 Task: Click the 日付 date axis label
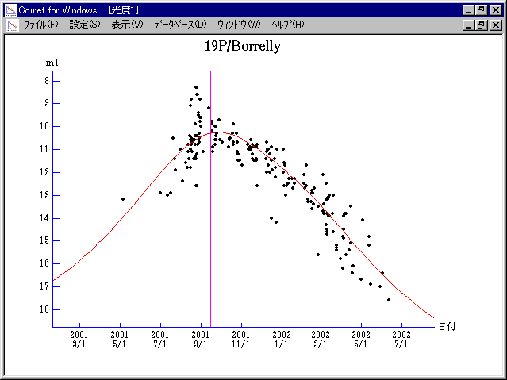pos(447,326)
